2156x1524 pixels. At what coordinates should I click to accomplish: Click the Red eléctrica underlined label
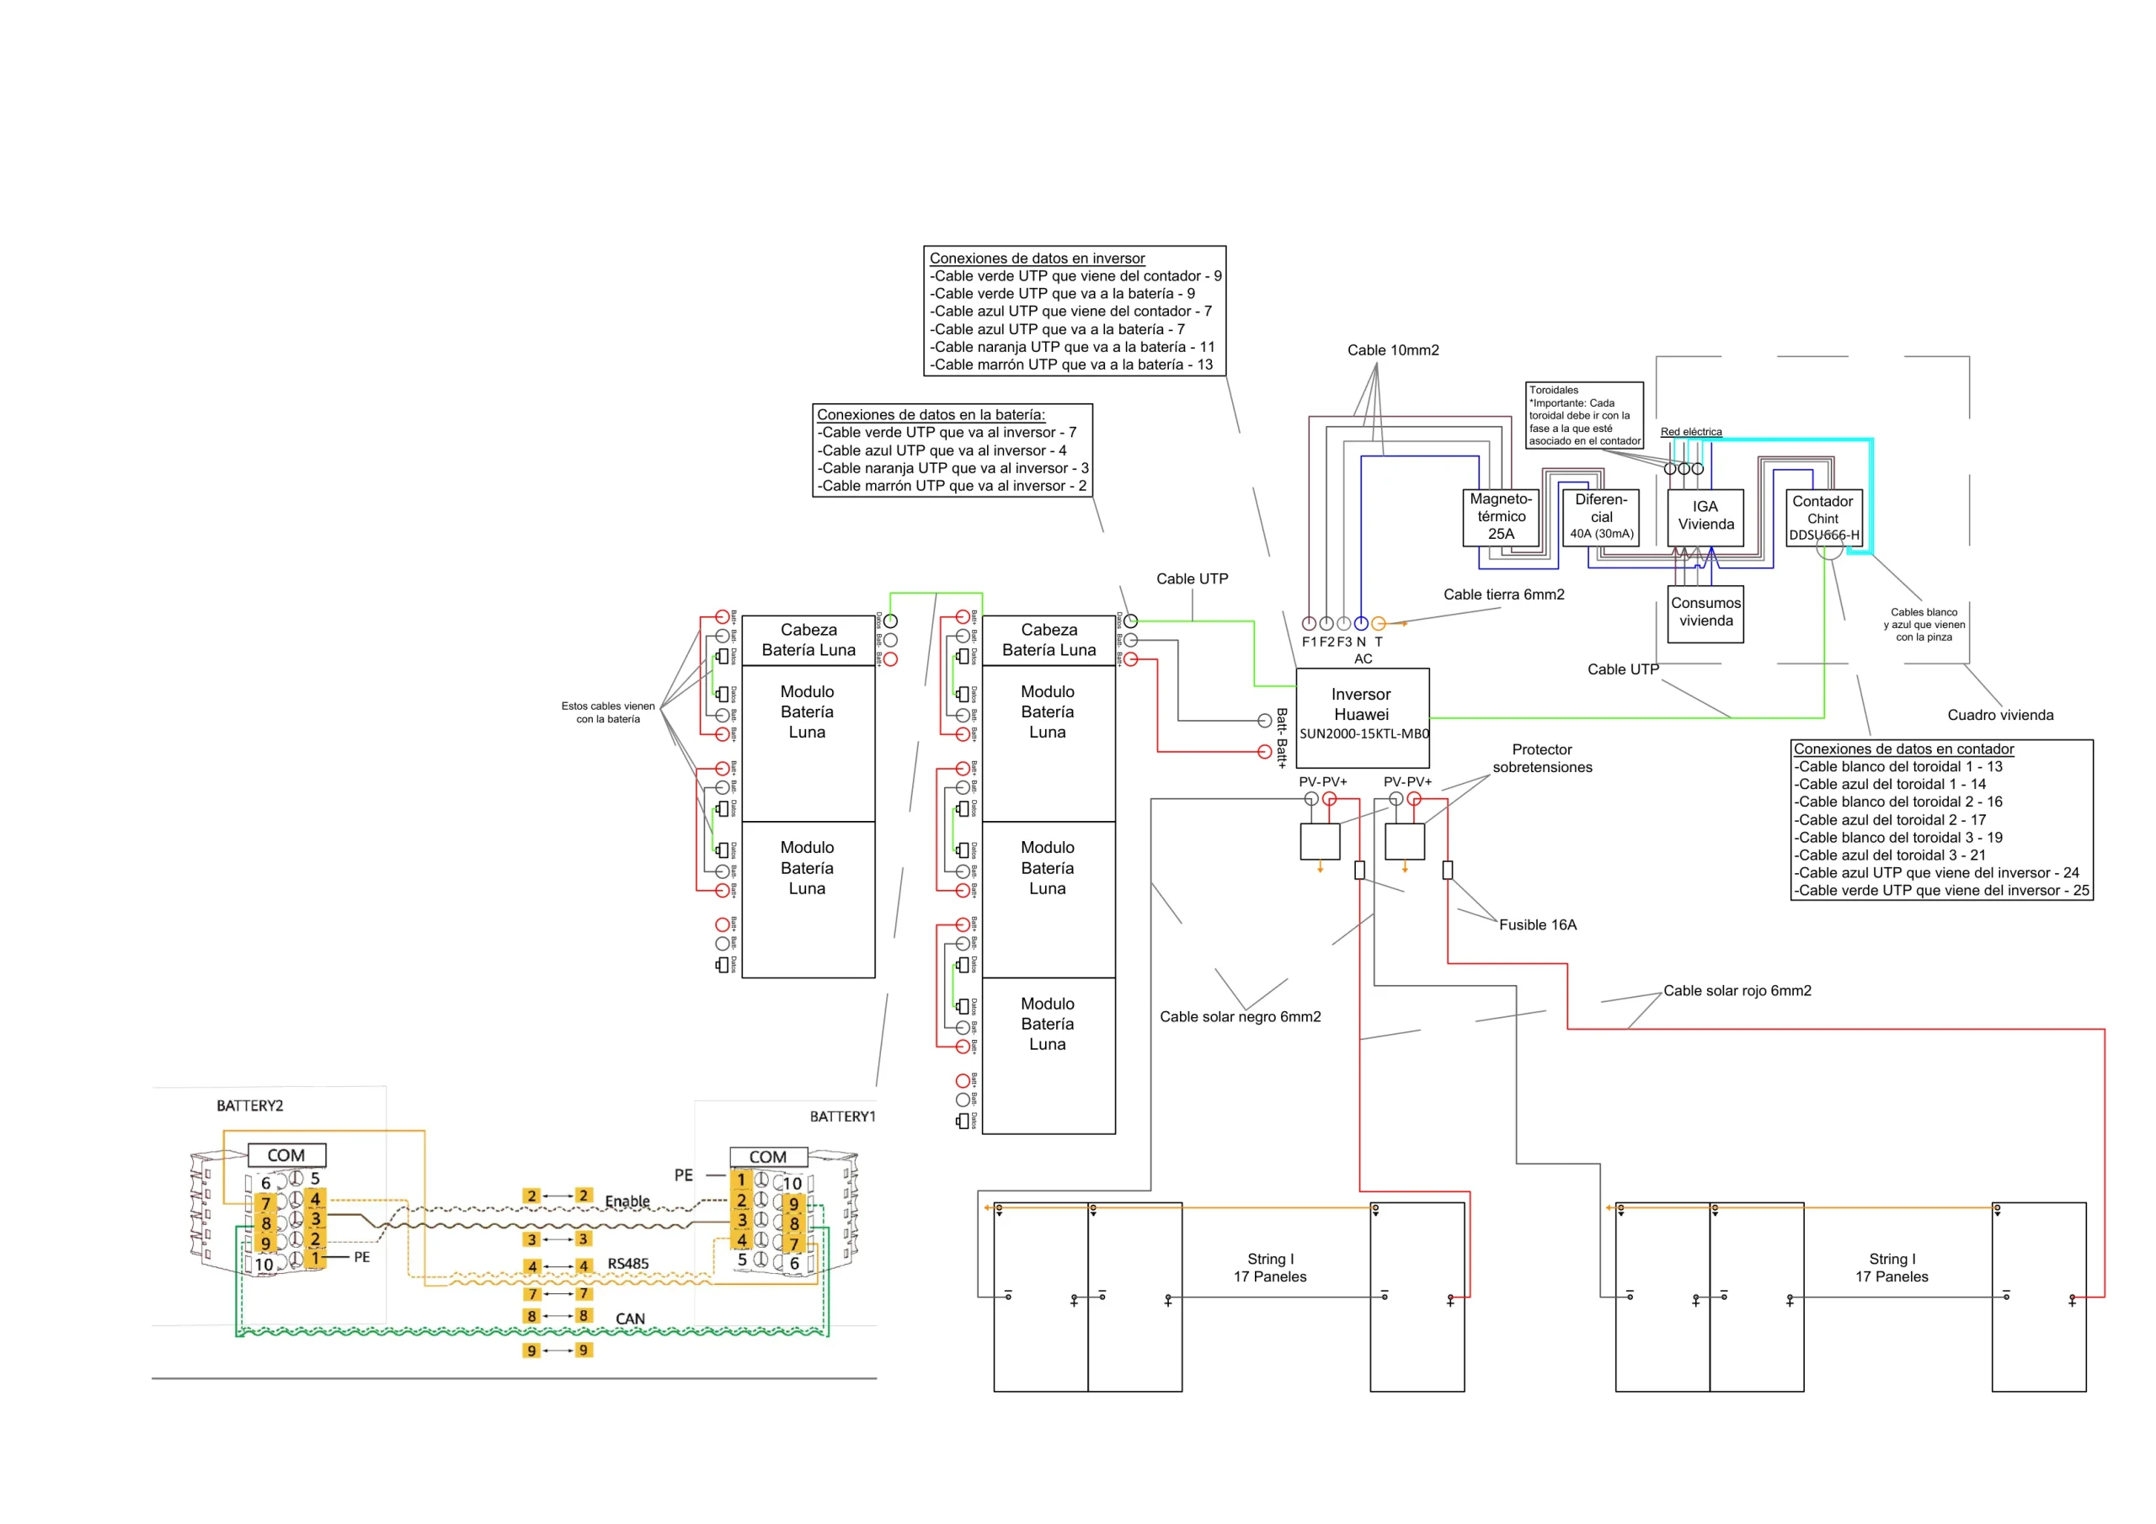tap(1691, 432)
